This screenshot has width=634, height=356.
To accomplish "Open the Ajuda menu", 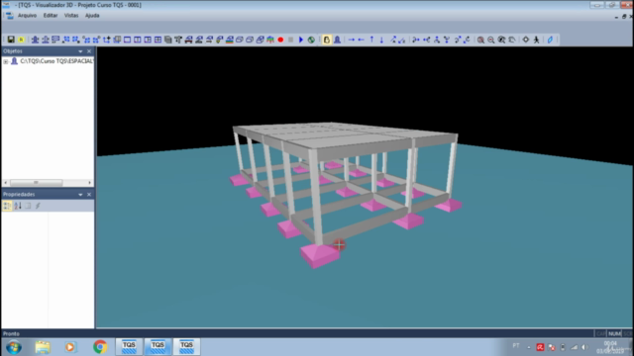I will click(x=92, y=16).
